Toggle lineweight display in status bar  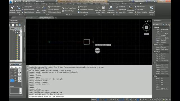(127, 99)
